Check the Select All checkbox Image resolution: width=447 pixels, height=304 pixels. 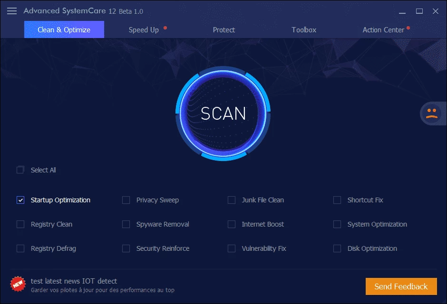20,170
